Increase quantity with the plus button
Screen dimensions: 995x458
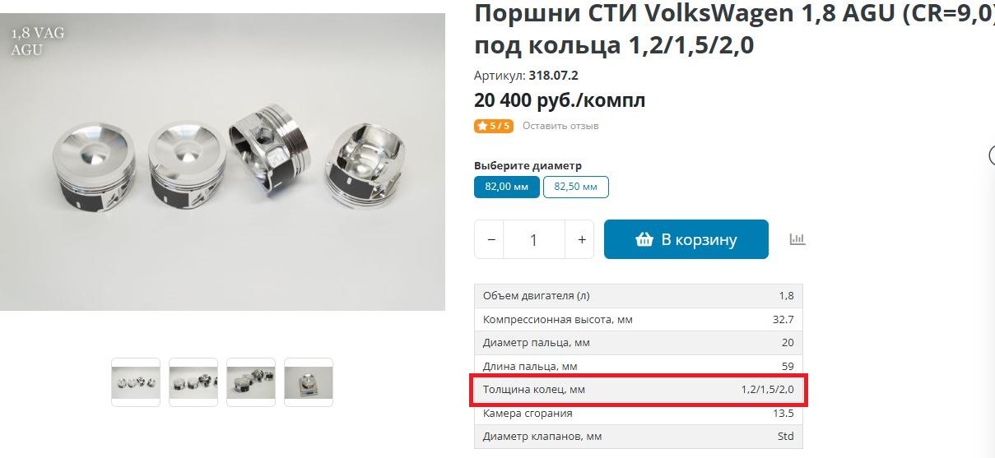[581, 239]
